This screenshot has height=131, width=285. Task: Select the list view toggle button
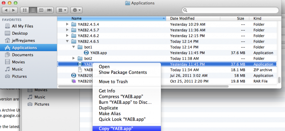pos(33,10)
